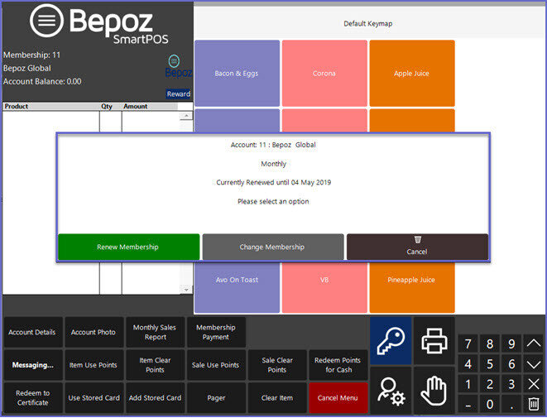Image resolution: width=547 pixels, height=418 pixels.
Task: Click the trash bin keypad icon
Action: point(534,404)
